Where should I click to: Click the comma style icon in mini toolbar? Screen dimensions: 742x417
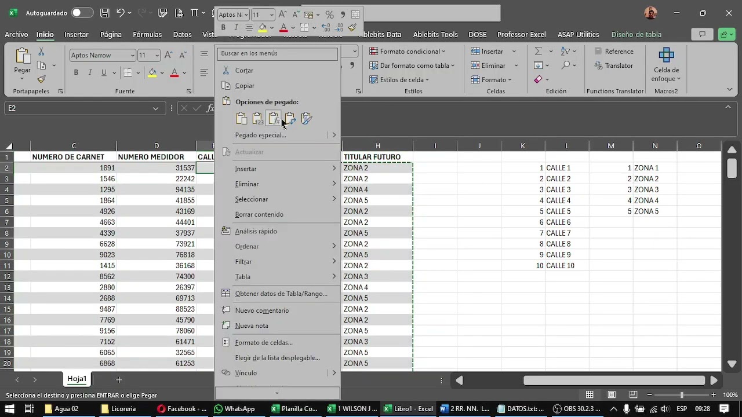tap(342, 15)
